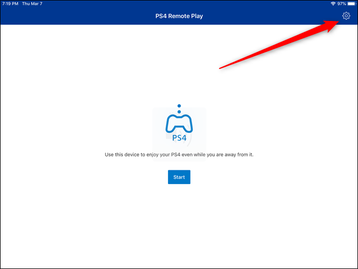Tap the 7:19 PM clock
Viewport: 358px width, 269px height.
(x=10, y=4)
